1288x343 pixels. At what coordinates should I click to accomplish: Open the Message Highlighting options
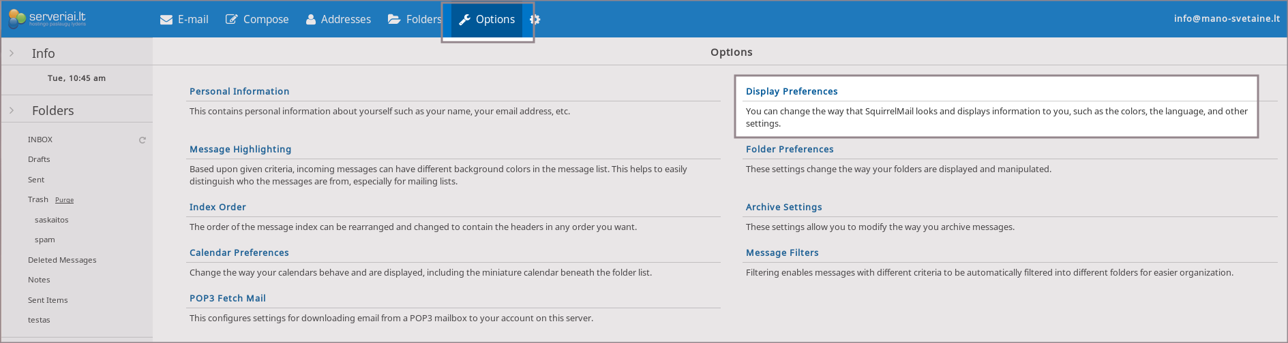(x=240, y=149)
